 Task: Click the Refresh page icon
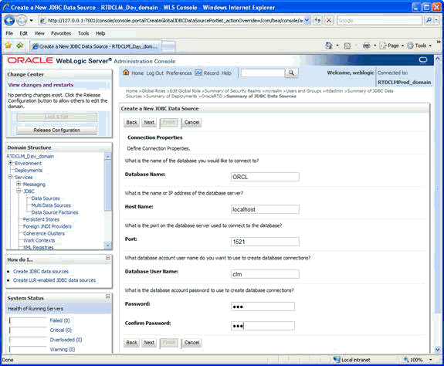coord(318,20)
